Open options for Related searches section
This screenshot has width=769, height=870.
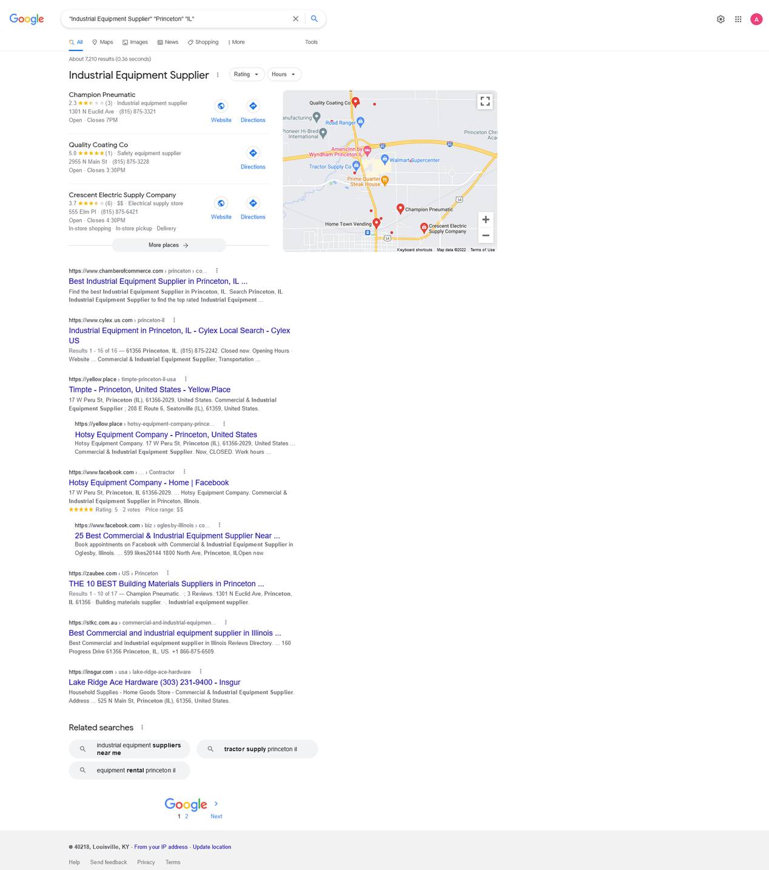142,727
